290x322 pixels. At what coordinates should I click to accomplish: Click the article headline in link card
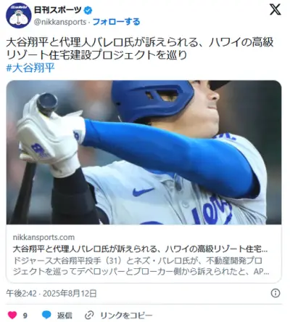[140, 249]
